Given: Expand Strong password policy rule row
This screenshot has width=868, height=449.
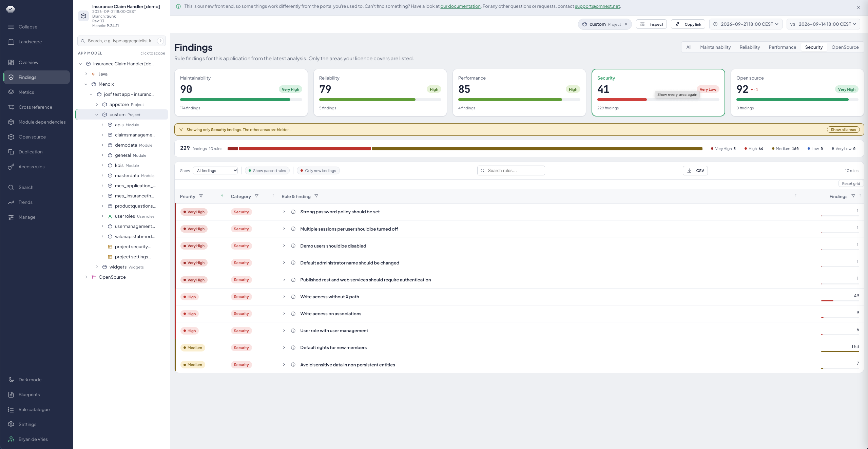Looking at the screenshot, I should [x=284, y=212].
